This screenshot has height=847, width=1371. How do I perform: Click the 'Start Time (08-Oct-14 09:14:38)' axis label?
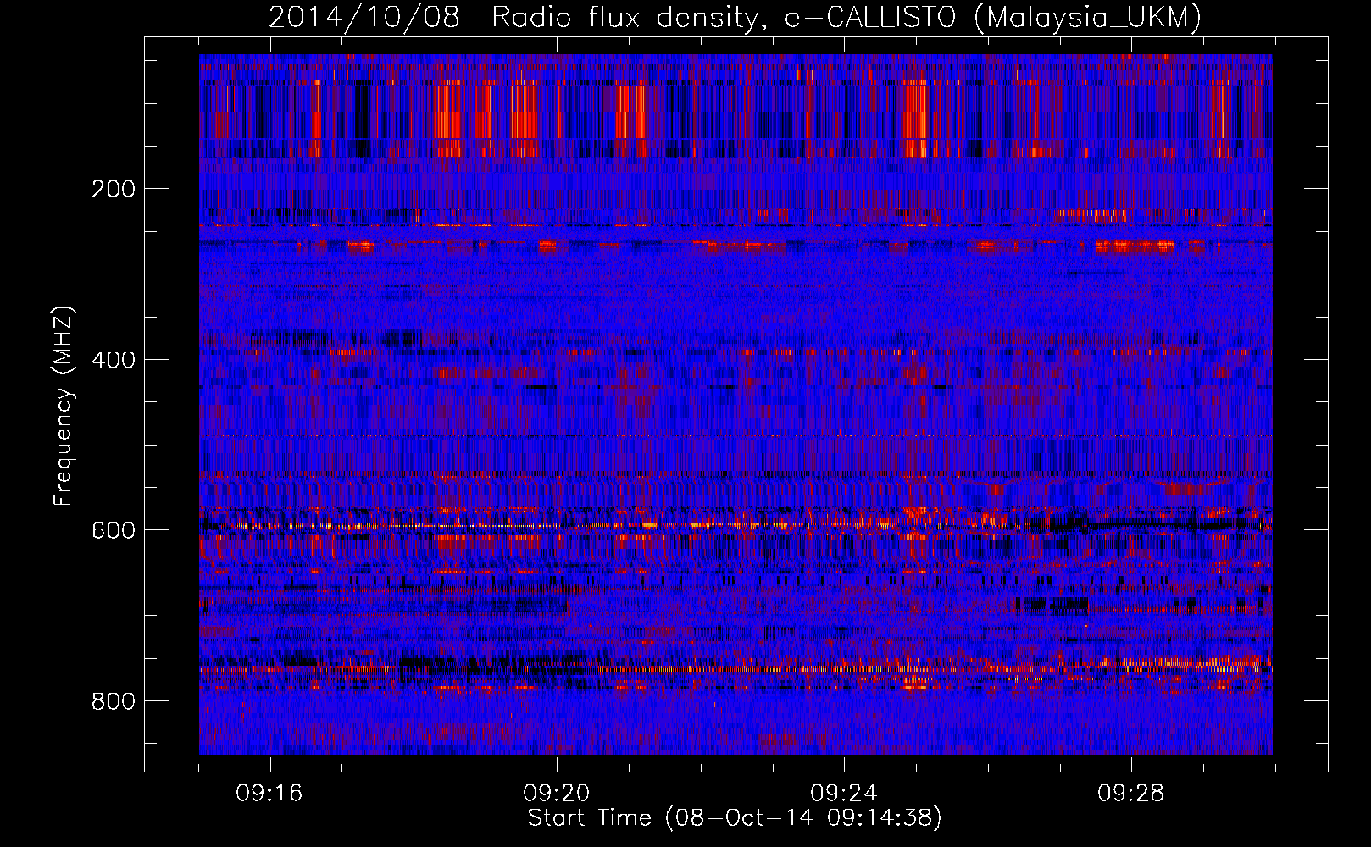[x=735, y=818]
